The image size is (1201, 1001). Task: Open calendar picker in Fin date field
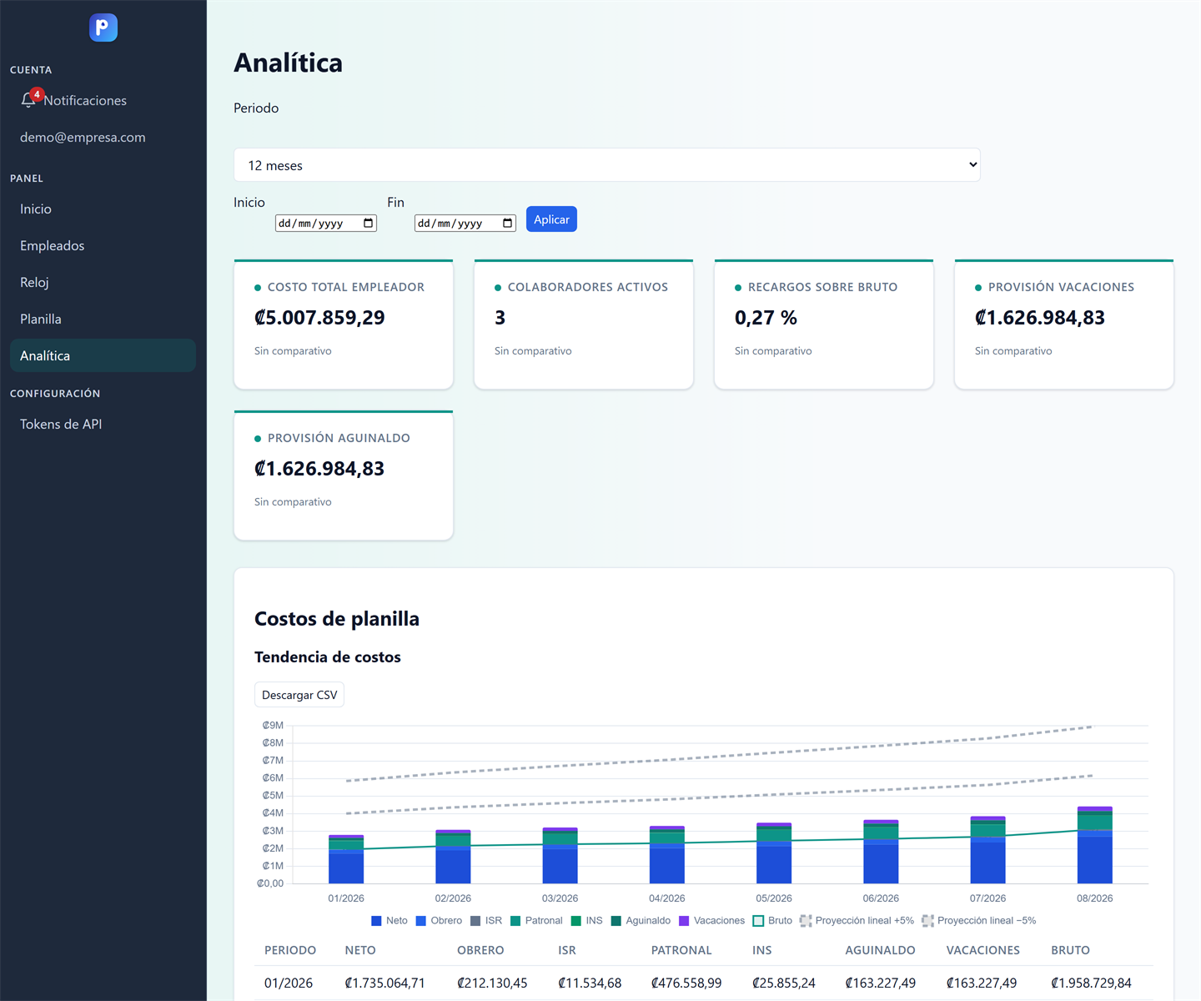[507, 223]
